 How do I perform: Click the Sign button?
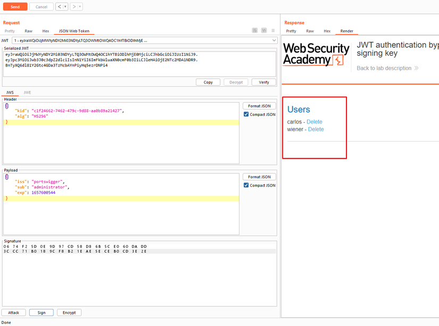click(x=42, y=313)
